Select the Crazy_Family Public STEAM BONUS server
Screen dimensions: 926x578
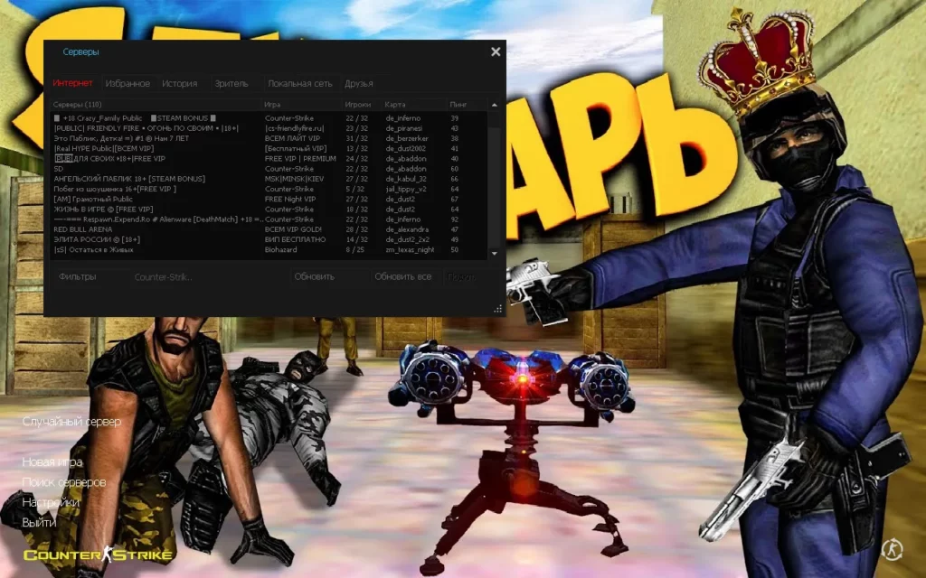269,118
